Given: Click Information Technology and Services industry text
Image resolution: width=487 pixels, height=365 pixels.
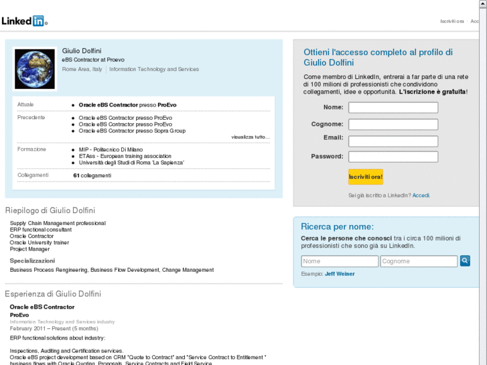Looking at the screenshot, I should coord(154,69).
